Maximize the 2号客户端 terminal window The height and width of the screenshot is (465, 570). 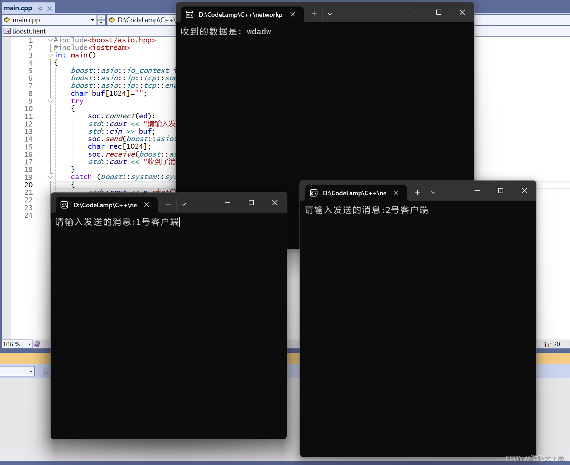pos(501,191)
